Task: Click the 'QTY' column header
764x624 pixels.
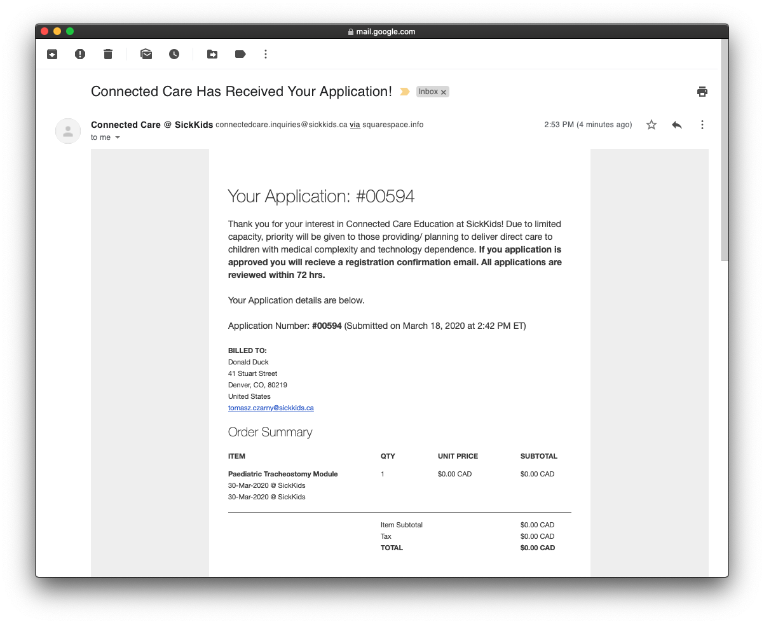Action: coord(388,456)
